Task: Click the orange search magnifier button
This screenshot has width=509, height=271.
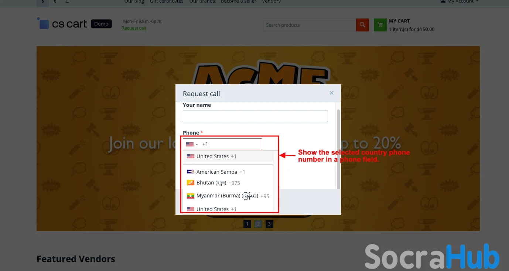Action: point(362,25)
